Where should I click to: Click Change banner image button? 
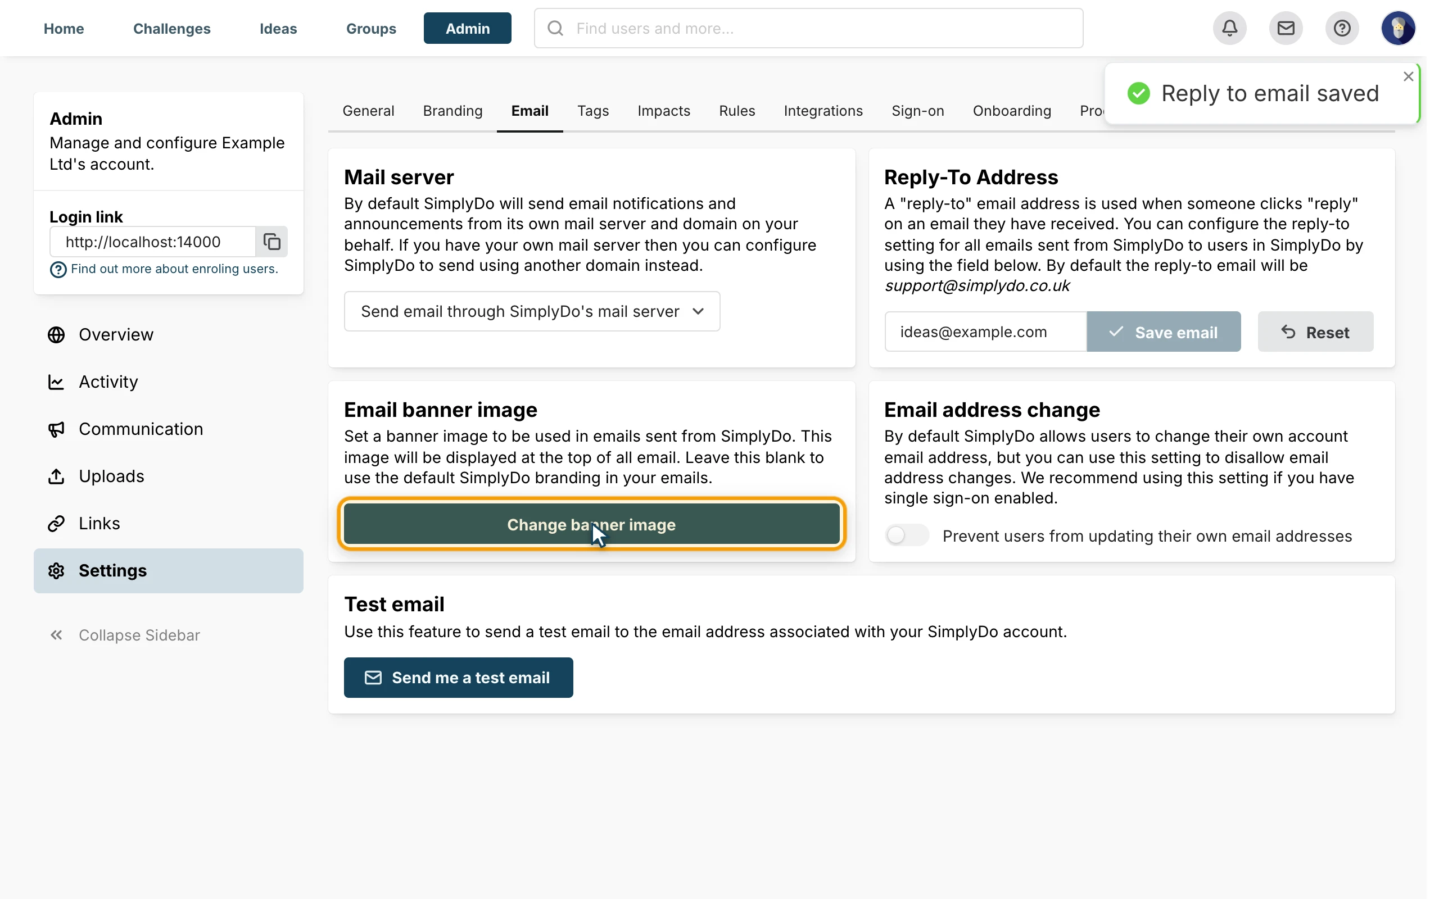point(592,524)
